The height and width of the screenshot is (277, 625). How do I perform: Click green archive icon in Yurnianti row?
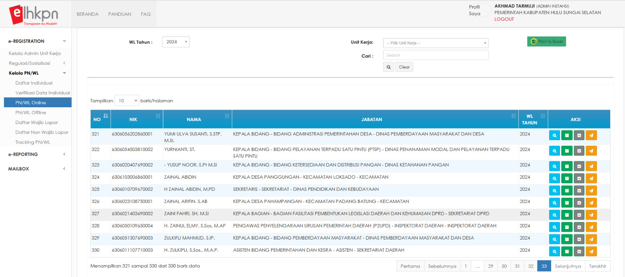[x=566, y=151]
